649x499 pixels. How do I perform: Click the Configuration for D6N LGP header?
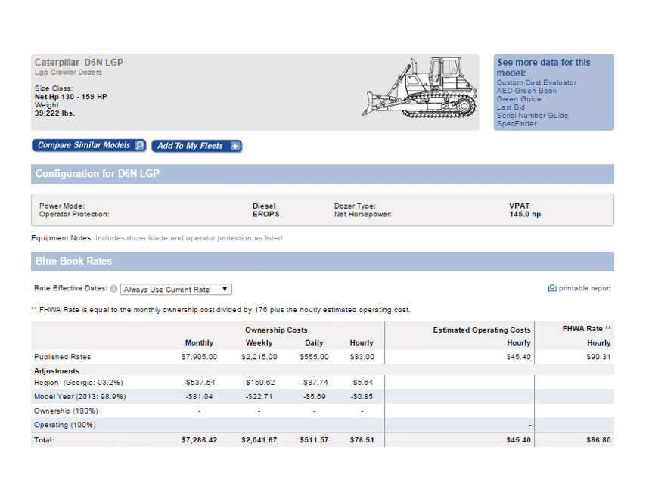point(98,174)
